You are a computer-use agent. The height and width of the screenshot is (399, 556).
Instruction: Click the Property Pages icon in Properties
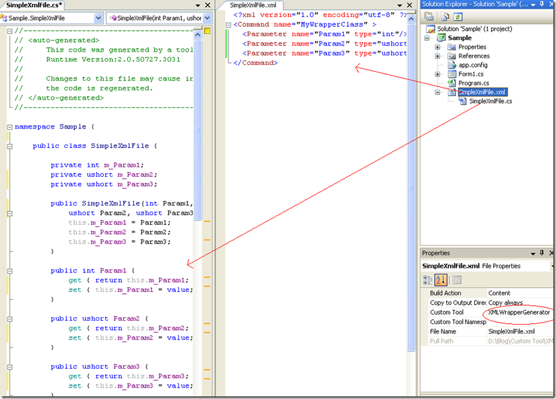click(x=457, y=280)
